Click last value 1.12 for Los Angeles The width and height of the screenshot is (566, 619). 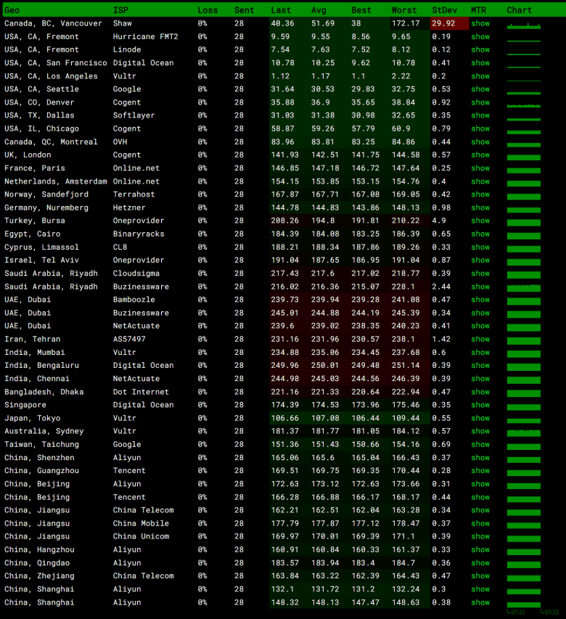(x=280, y=76)
